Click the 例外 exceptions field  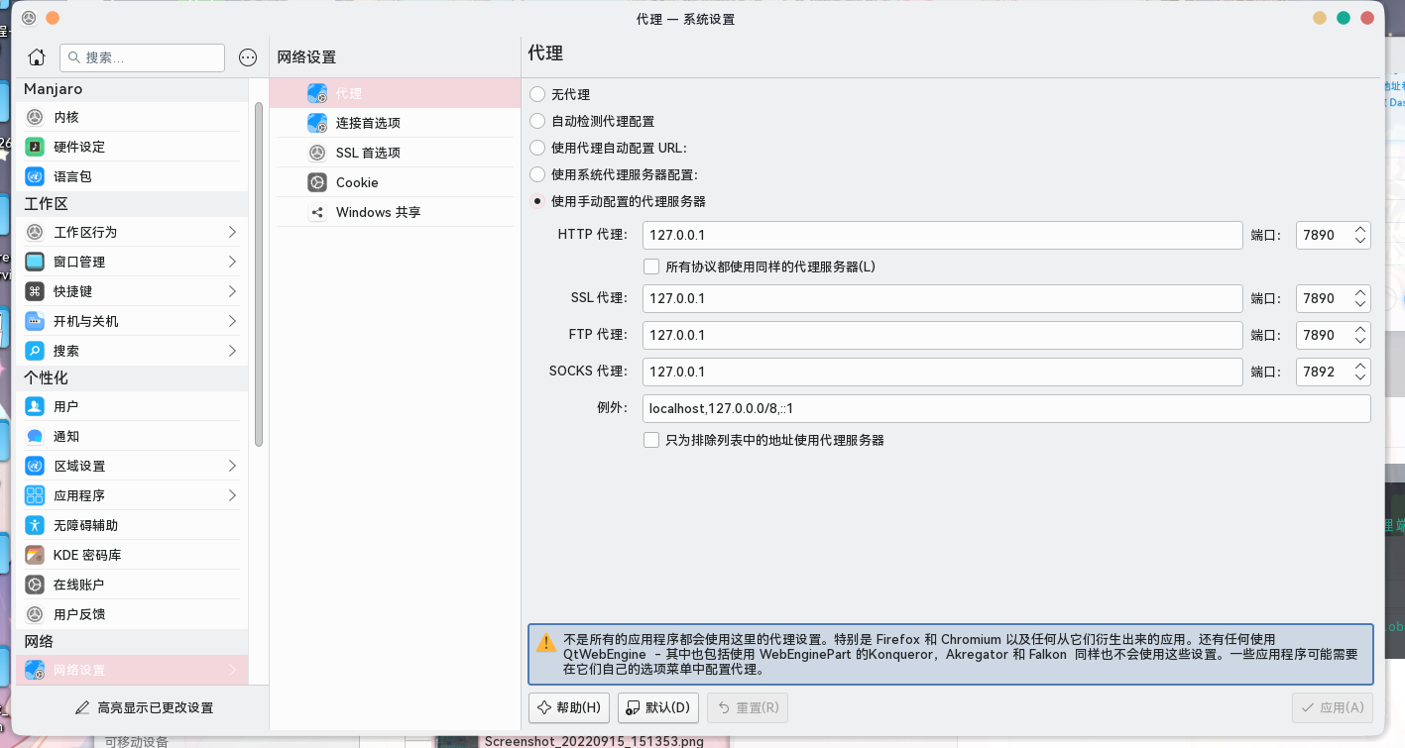tap(1006, 408)
